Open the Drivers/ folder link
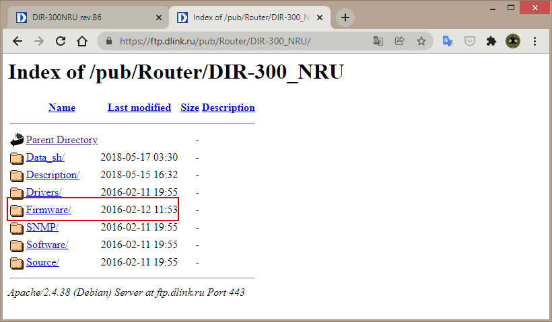Image resolution: width=552 pixels, height=322 pixels. (44, 192)
